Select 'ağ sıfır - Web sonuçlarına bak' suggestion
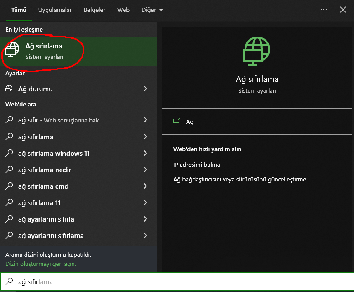The height and width of the screenshot is (292, 354). pos(78,120)
